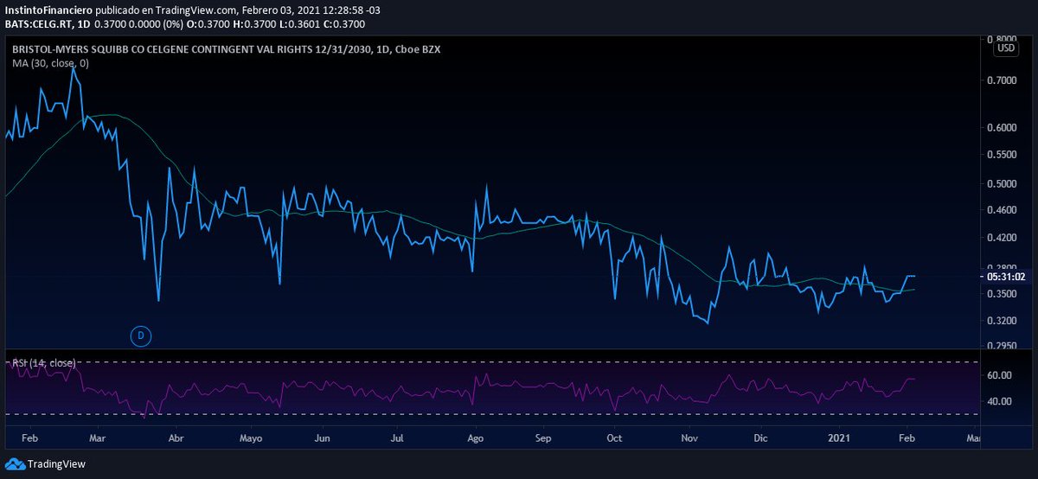The image size is (1038, 479).
Task: Click the Jun month label on time axis
Action: 323,439
